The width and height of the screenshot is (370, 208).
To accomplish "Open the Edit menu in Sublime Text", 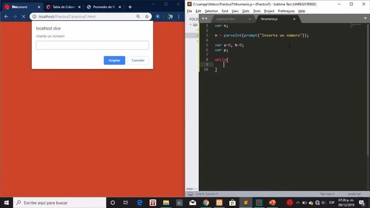I will coord(198,11).
